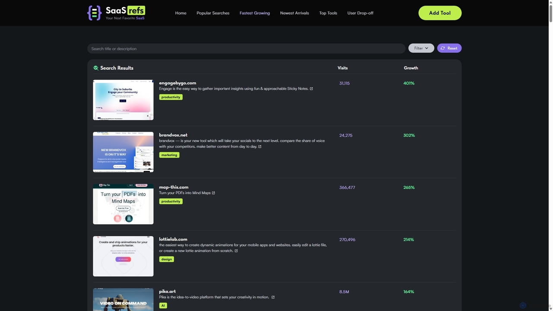
Task: Click the map-this.com screenshot thumbnail
Action: [123, 204]
